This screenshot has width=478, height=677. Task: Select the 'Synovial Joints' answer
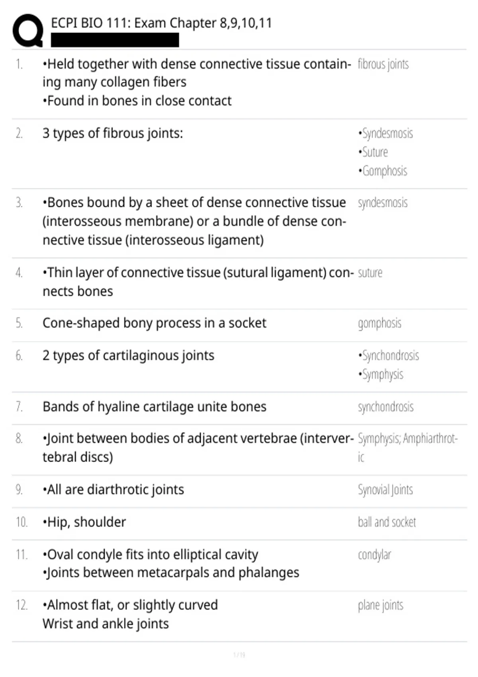pos(385,489)
